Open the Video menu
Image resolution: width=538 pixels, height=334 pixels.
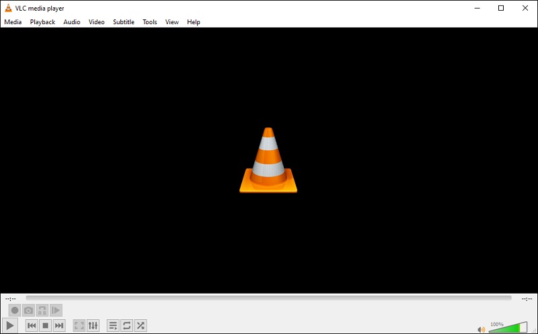pos(96,22)
